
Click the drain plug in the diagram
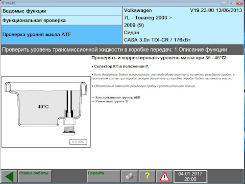[69, 131]
